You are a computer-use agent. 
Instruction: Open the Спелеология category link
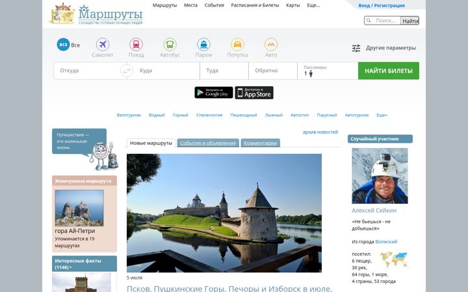point(209,115)
